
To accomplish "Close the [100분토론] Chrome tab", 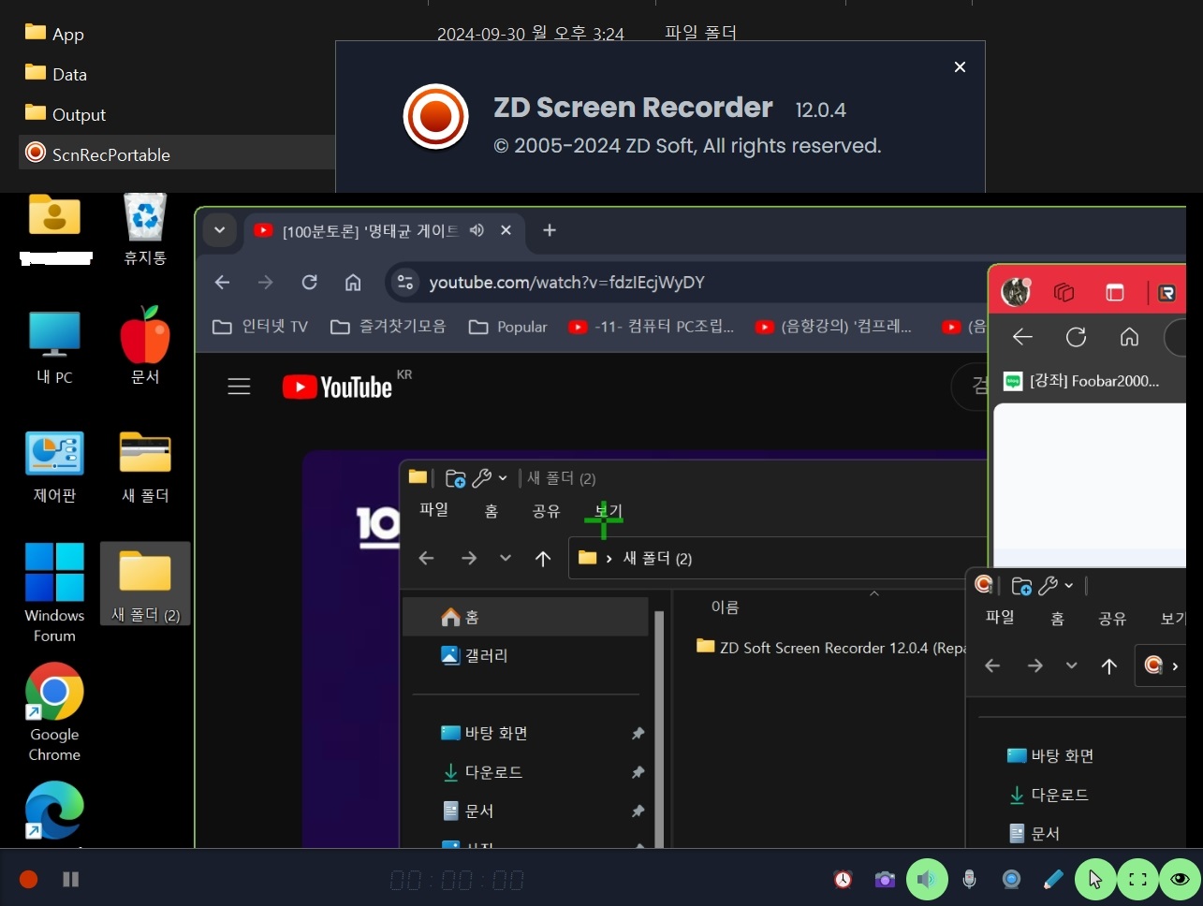I will 506,230.
